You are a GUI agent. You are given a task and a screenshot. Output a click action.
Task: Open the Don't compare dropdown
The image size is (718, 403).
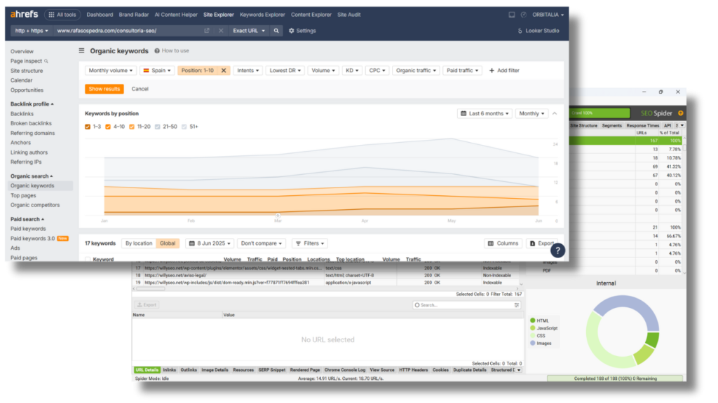pos(261,243)
